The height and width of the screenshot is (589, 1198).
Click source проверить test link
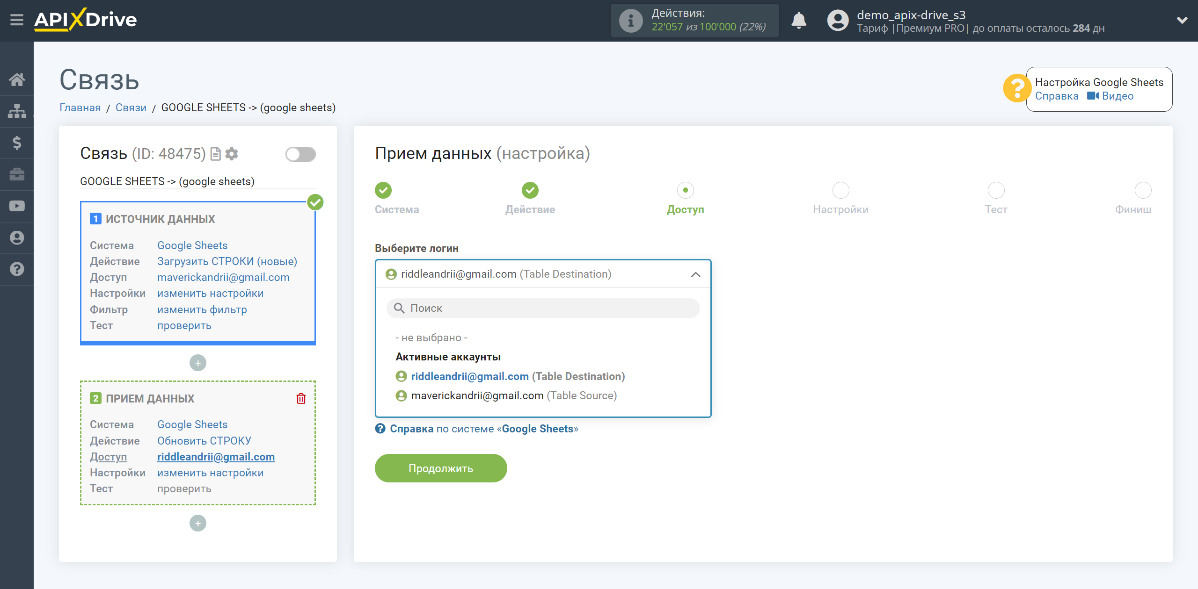[x=184, y=325]
